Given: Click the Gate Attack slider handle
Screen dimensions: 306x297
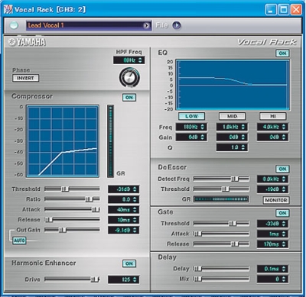Looking at the screenshot, I should coord(197,234).
